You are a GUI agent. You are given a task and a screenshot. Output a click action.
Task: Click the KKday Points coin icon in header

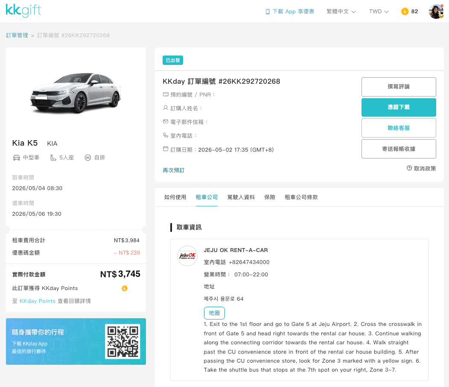coord(405,12)
